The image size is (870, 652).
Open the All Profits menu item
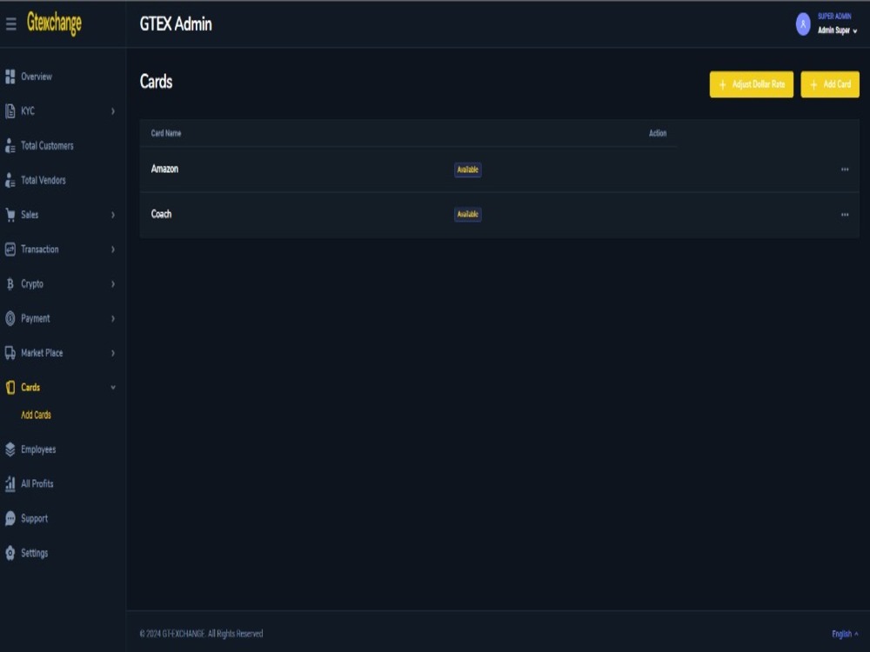pyautogui.click(x=37, y=484)
